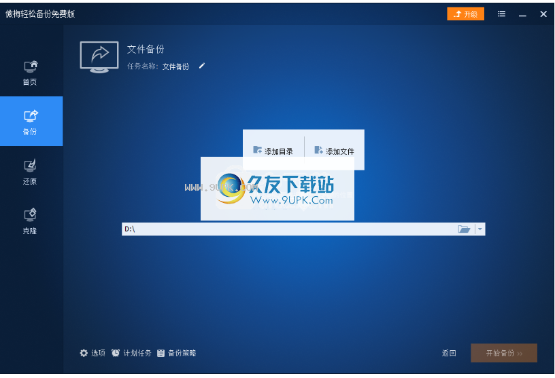555x378 pixels.
Task: Expand the destination path dropdown arrow
Action: tap(480, 229)
